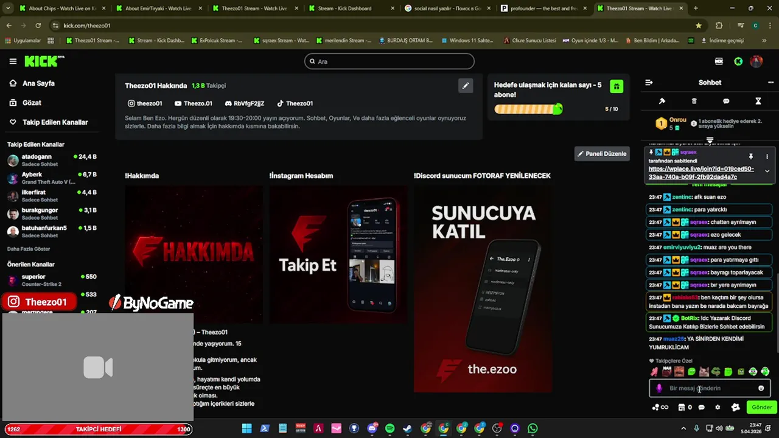This screenshot has width=779, height=438.
Task: Open superior recommended channel
Action: point(52,280)
